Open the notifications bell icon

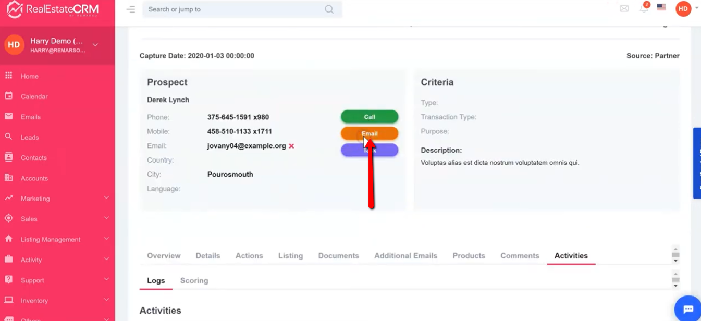(x=644, y=9)
